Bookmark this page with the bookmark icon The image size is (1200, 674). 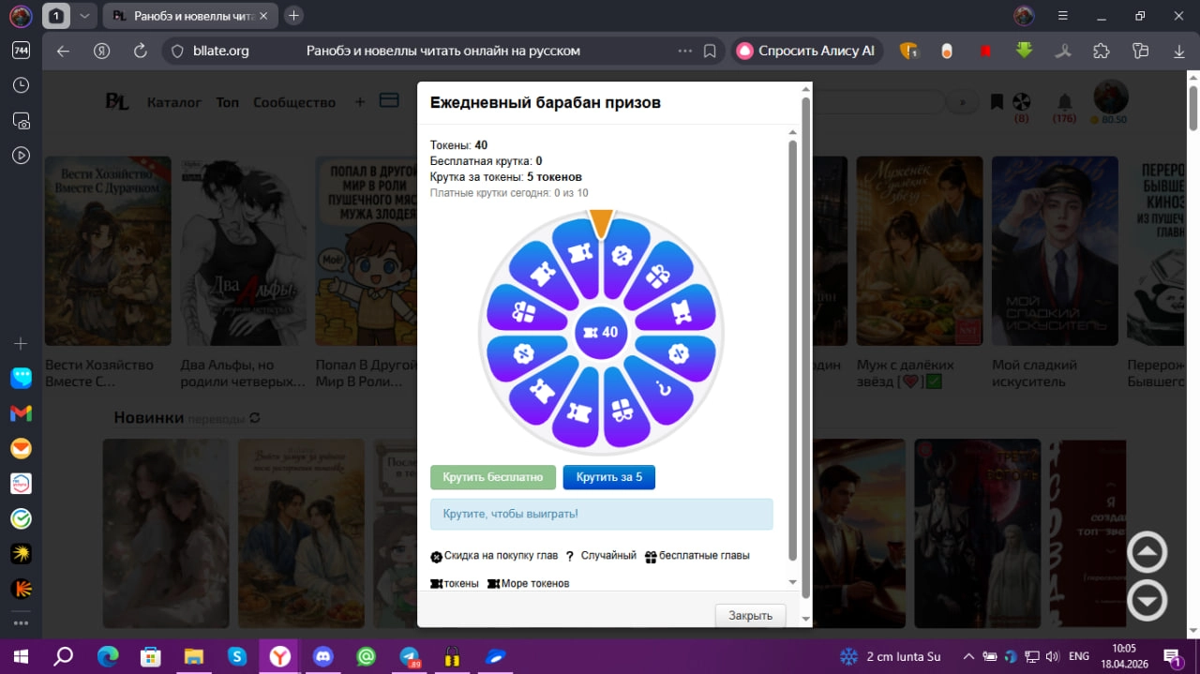pos(710,51)
